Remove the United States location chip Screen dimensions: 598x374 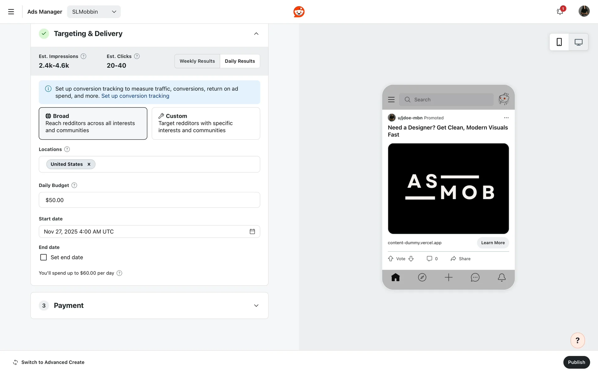click(x=89, y=164)
